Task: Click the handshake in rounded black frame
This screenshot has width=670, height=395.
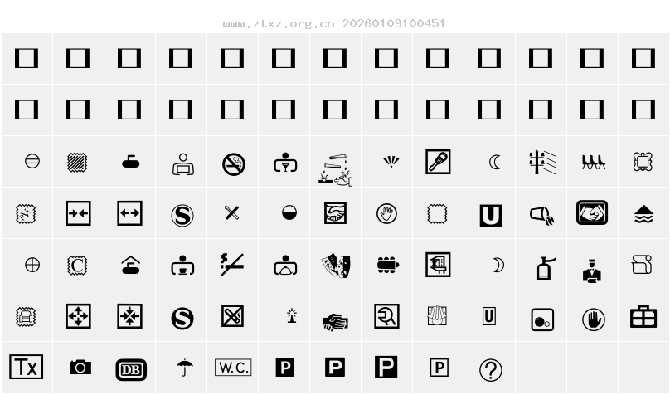Action: 592,212
